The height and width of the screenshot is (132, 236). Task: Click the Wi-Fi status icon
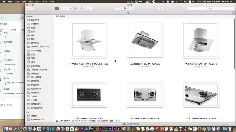pos(181,2)
